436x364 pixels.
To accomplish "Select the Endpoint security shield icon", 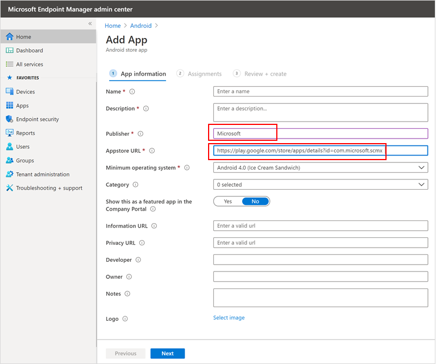I will point(10,119).
